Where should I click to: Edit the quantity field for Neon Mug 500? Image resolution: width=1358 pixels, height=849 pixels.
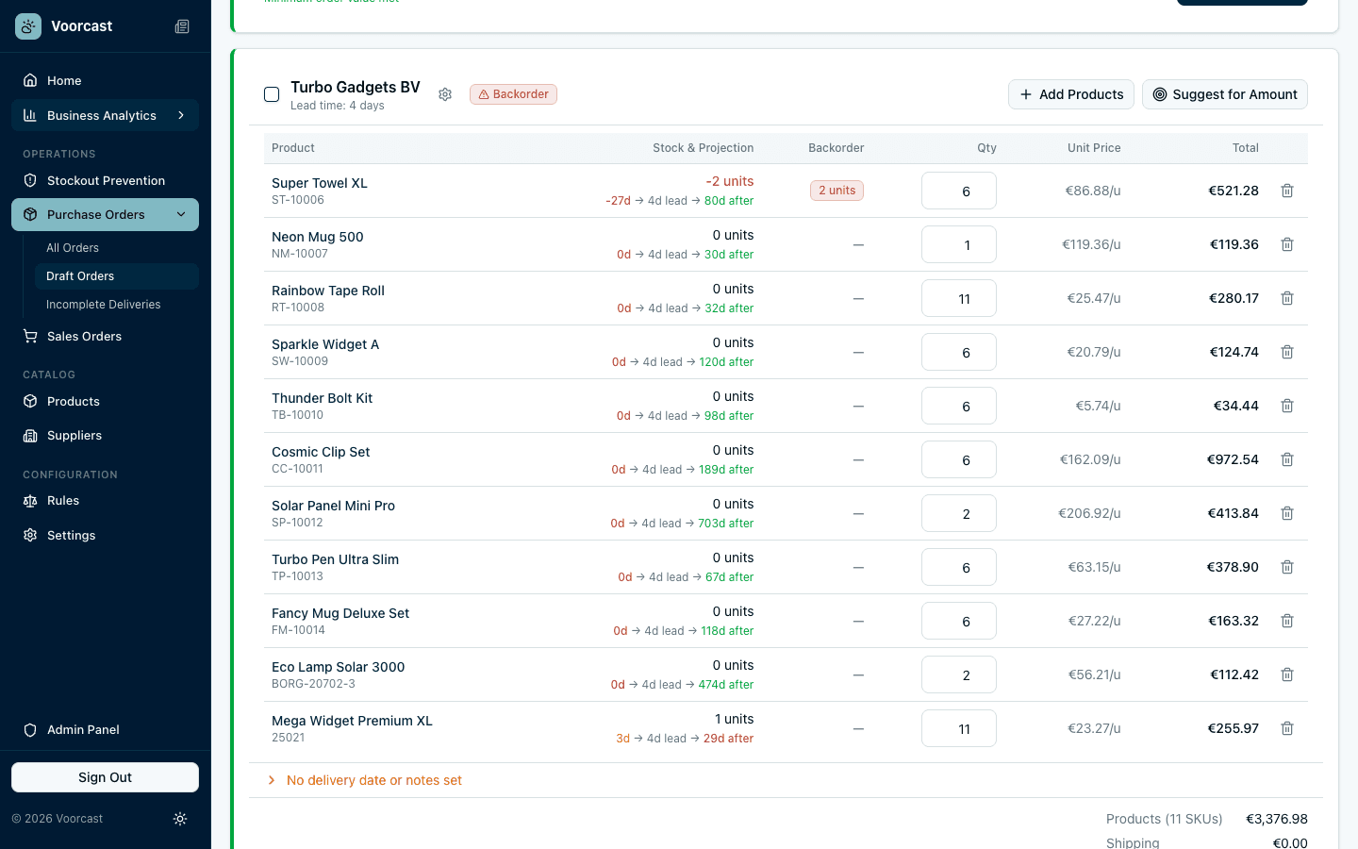(x=959, y=244)
